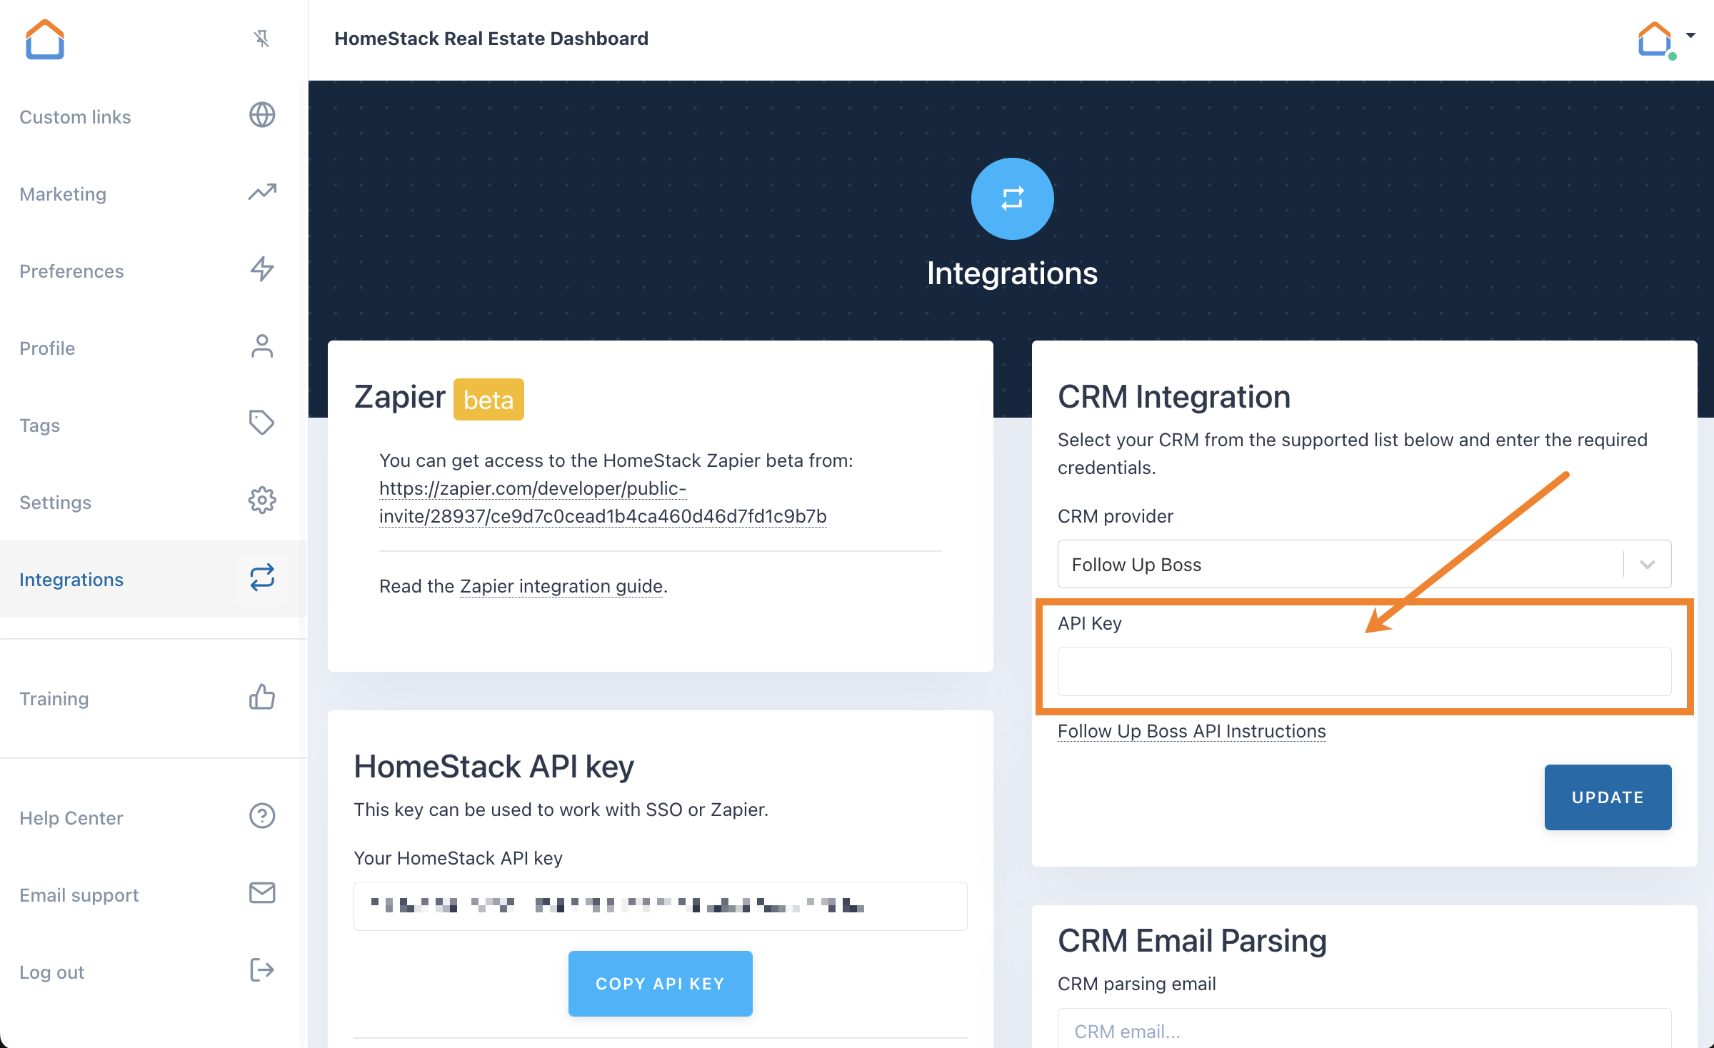Open Follow Up Boss API Instructions link

[1191, 731]
